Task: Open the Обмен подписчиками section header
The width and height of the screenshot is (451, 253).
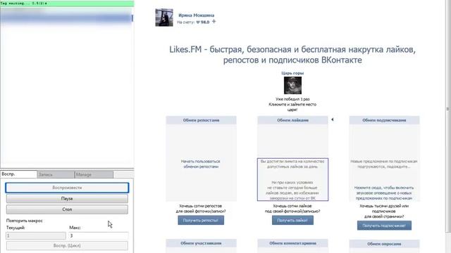Action: click(384, 120)
